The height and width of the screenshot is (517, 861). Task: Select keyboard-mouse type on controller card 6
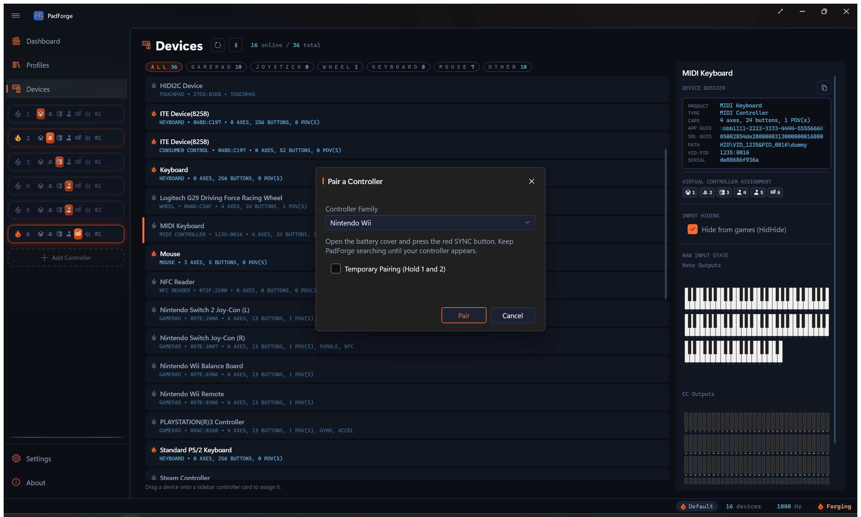[78, 234]
